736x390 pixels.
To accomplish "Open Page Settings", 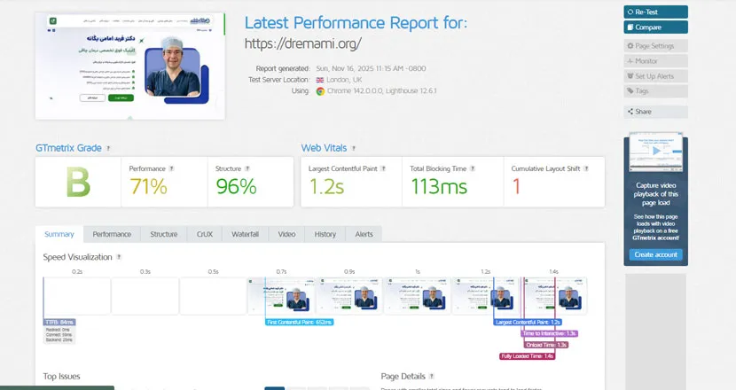I will pyautogui.click(x=655, y=46).
